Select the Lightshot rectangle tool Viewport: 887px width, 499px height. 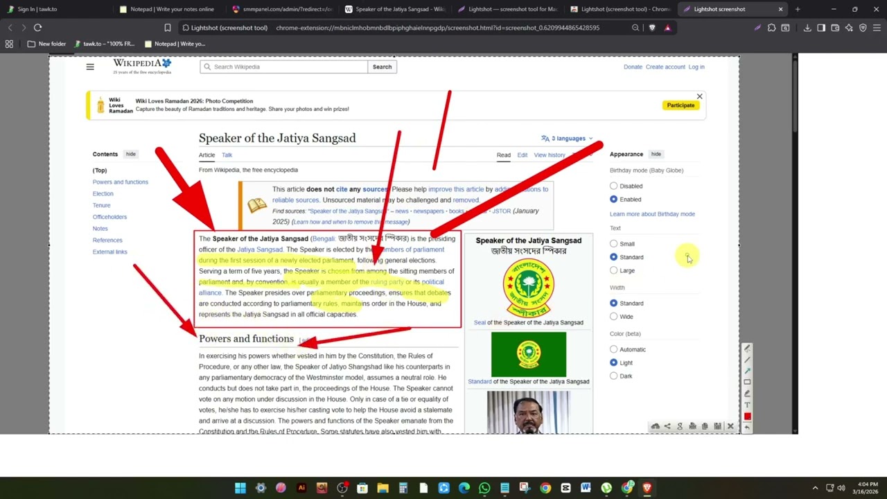[747, 382]
